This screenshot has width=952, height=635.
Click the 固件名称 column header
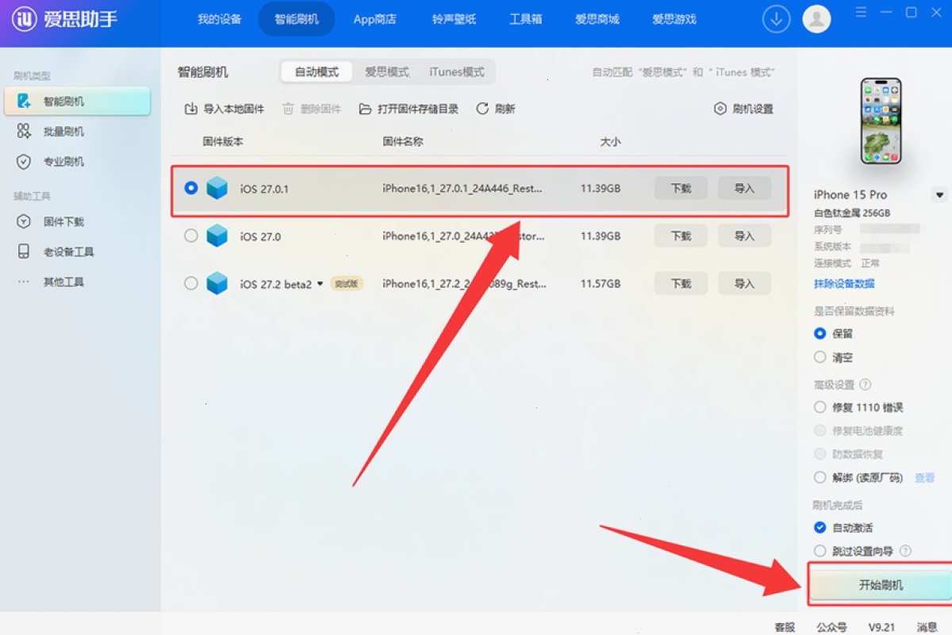click(403, 141)
